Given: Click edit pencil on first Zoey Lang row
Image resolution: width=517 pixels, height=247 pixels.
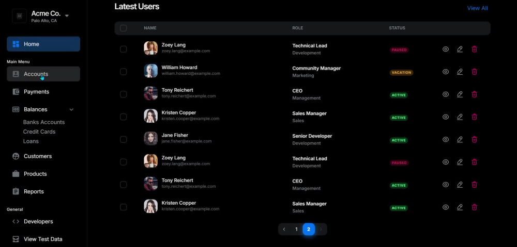Looking at the screenshot, I should click(x=460, y=49).
